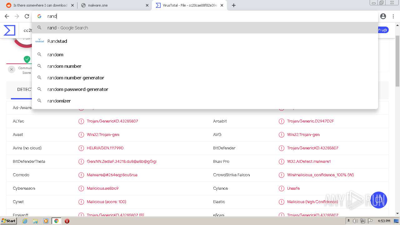Go back to previous page
The width and height of the screenshot is (400, 225).
point(7,16)
